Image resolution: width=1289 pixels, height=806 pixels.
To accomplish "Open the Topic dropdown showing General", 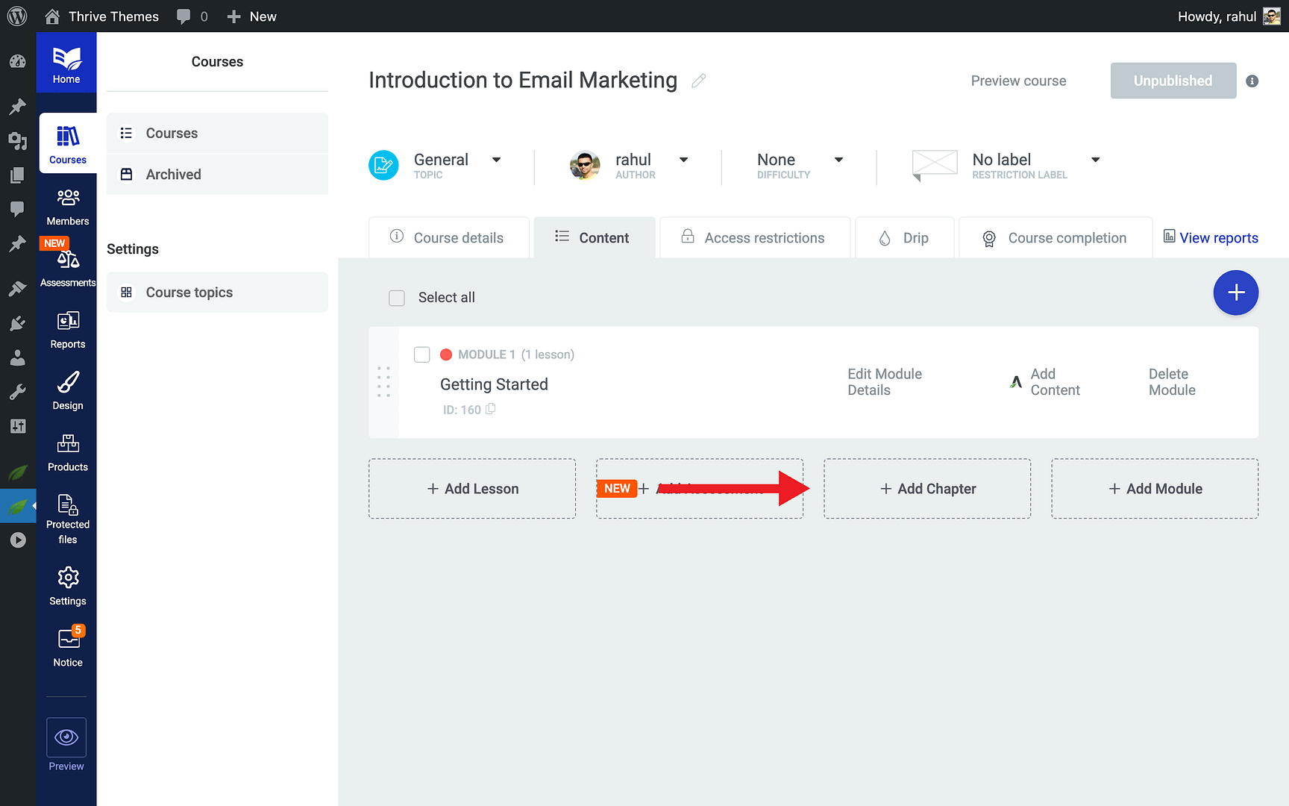I will tap(496, 160).
